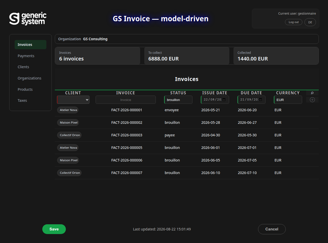Select invoice number FACT-2026-000006
The width and height of the screenshot is (328, 243).
point(127,160)
